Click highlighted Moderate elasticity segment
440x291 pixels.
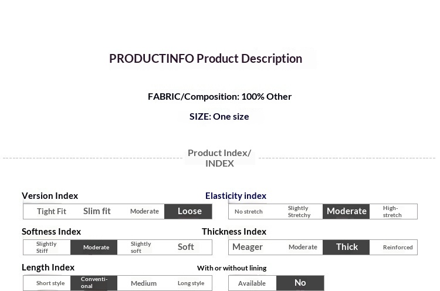click(x=346, y=211)
